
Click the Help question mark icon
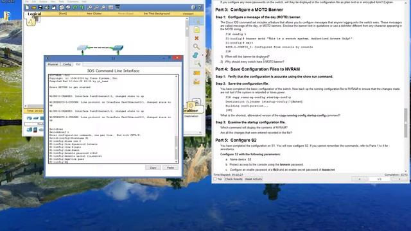(x=200, y=7)
